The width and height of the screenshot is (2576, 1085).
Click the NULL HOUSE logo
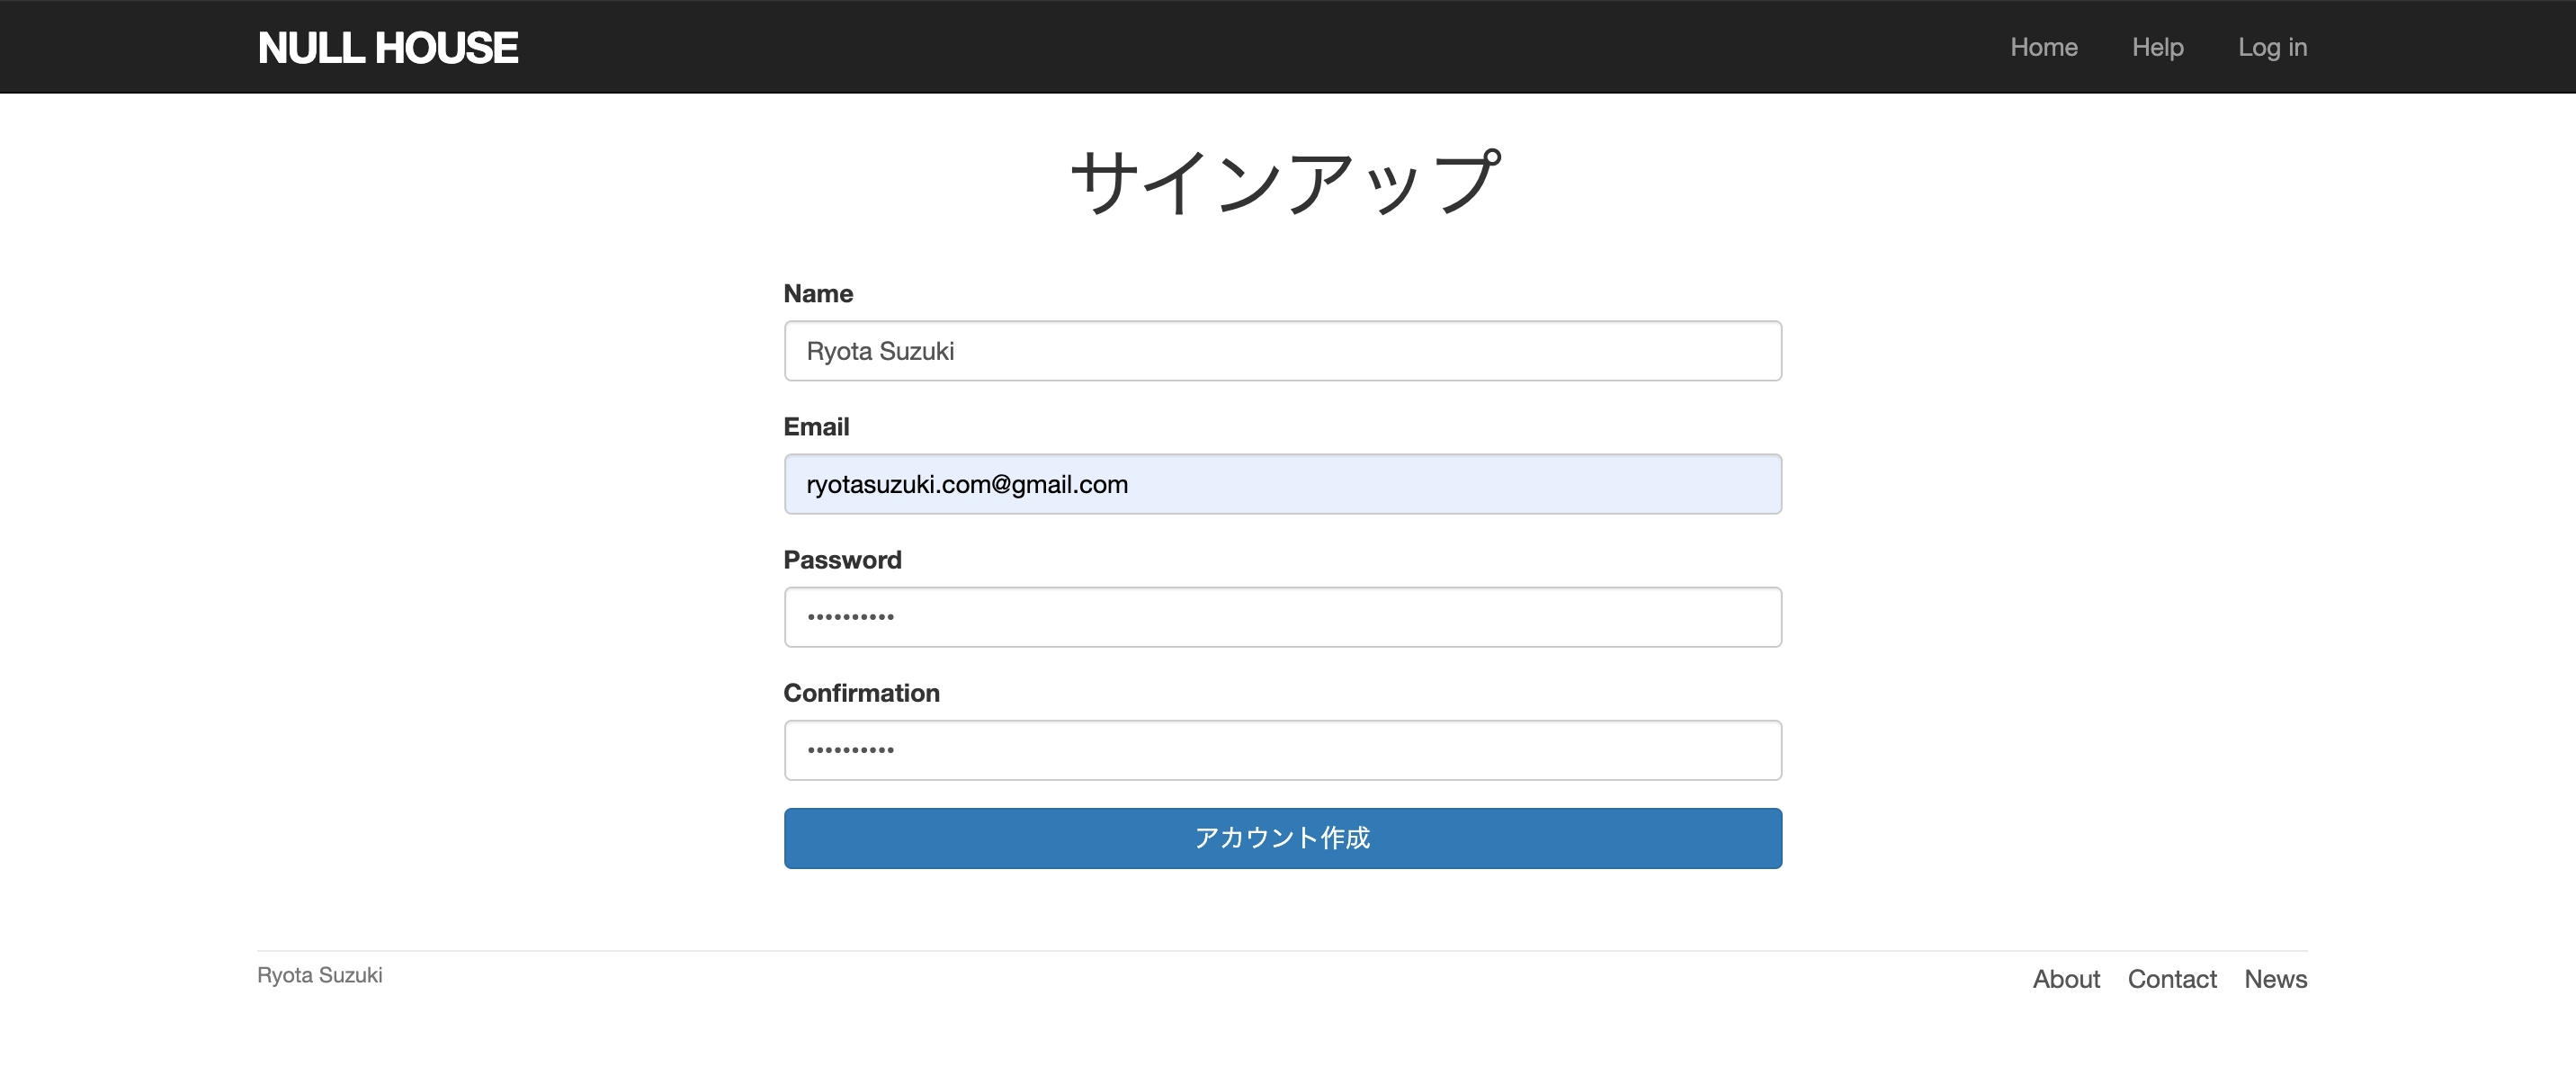pos(387,46)
